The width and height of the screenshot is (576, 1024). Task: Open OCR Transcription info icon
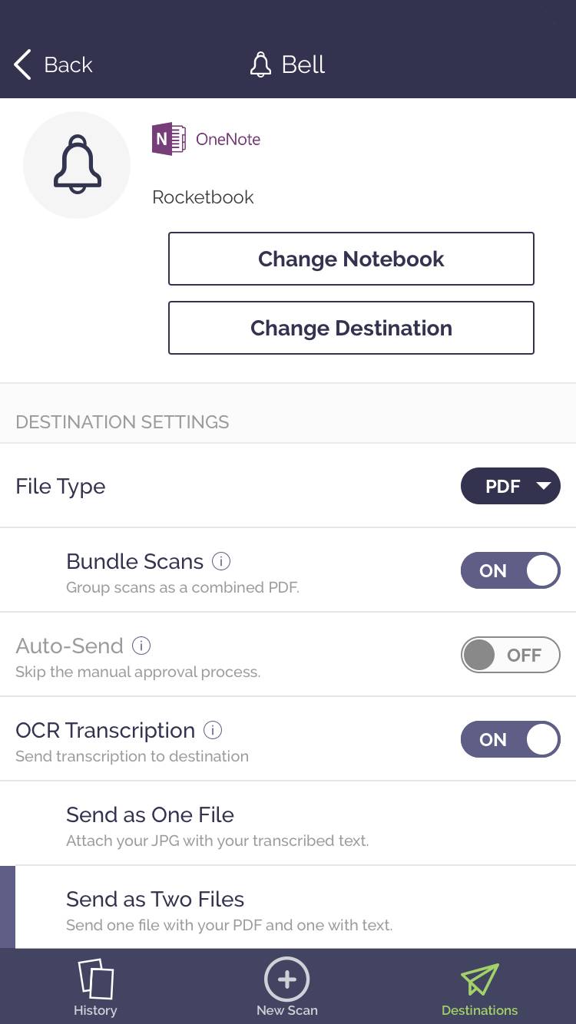(x=213, y=730)
